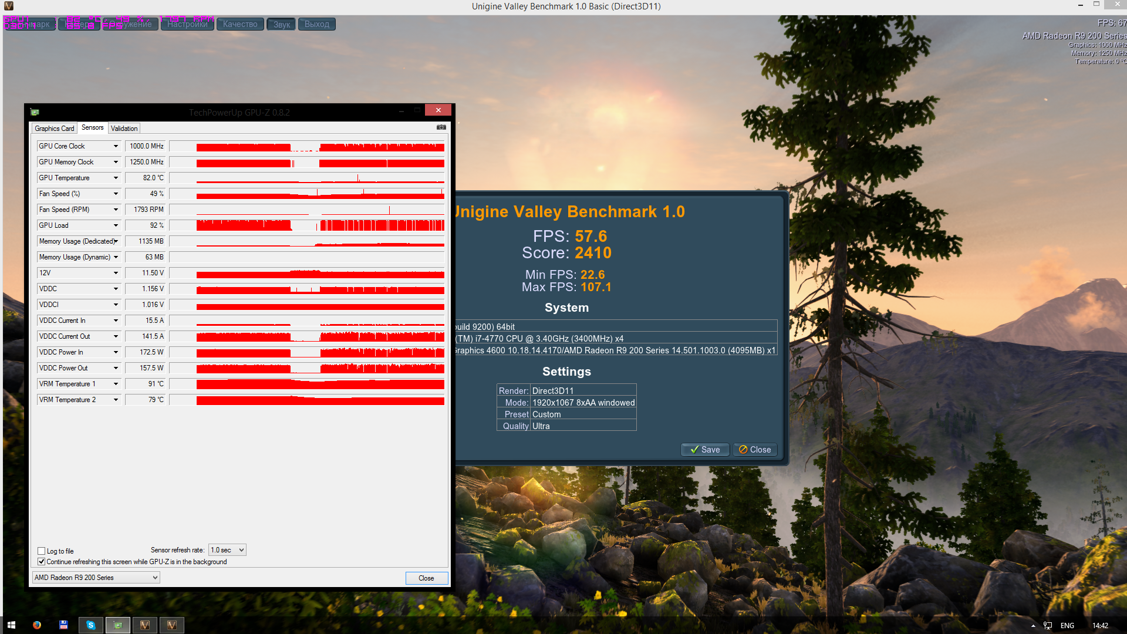Click the network icon in system tray

(1048, 626)
